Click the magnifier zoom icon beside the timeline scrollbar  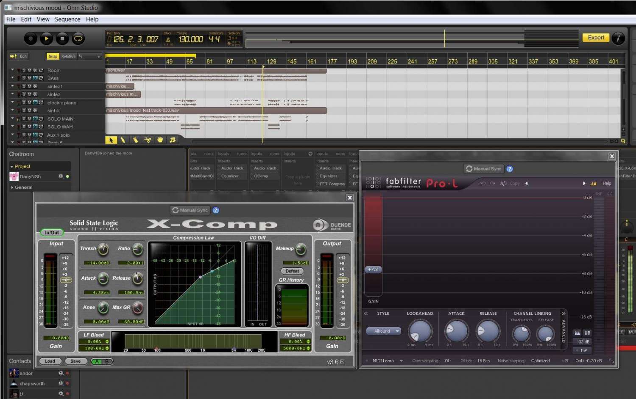623,141
